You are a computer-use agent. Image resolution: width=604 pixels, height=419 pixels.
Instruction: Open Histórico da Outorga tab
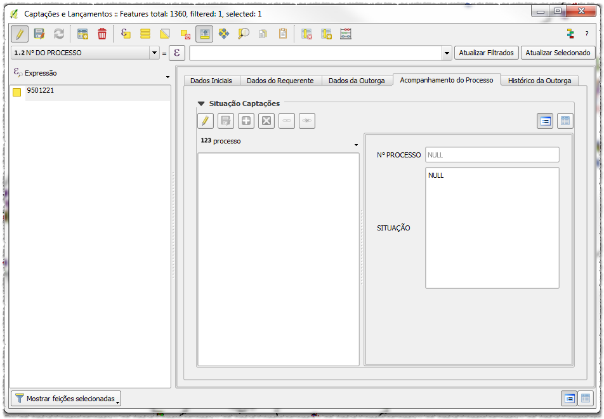(x=539, y=81)
